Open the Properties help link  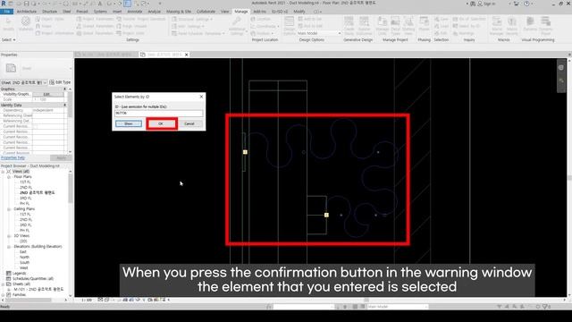(13, 157)
